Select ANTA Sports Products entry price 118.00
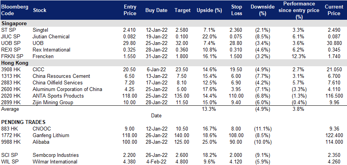The height and width of the screenshot is (165, 347). pos(130,96)
